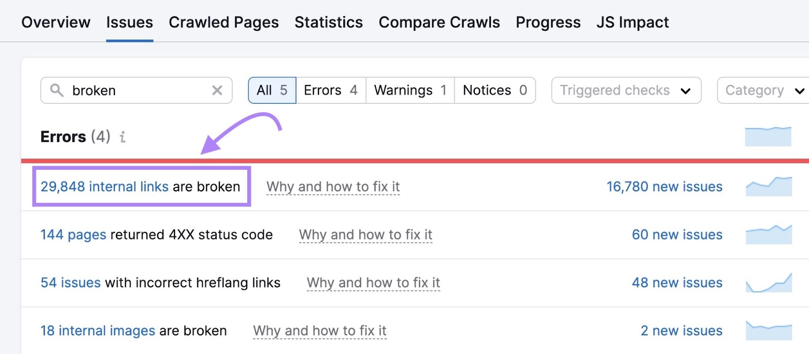Clear the 'broken' search text
This screenshot has height=354, width=809.
click(217, 90)
